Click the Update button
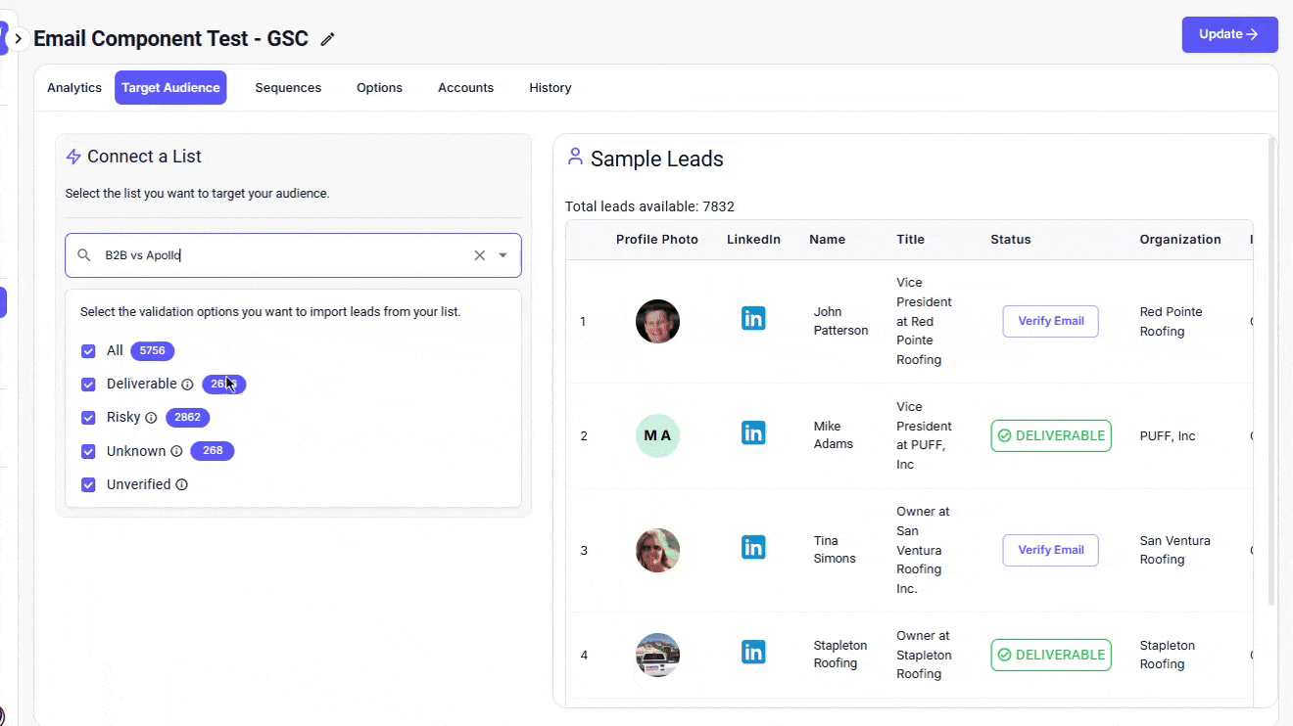The width and height of the screenshot is (1293, 726). [1229, 34]
